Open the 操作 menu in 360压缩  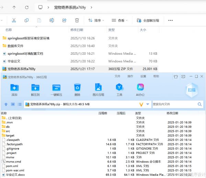pos(130,76)
